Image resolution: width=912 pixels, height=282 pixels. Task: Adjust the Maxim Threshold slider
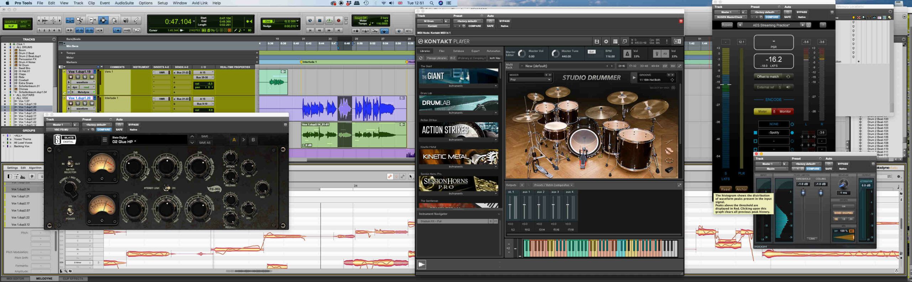click(x=803, y=192)
